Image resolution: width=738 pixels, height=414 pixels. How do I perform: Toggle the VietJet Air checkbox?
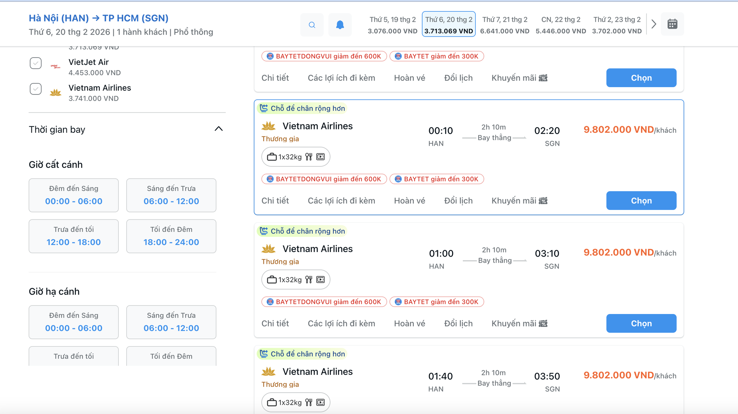click(x=36, y=63)
